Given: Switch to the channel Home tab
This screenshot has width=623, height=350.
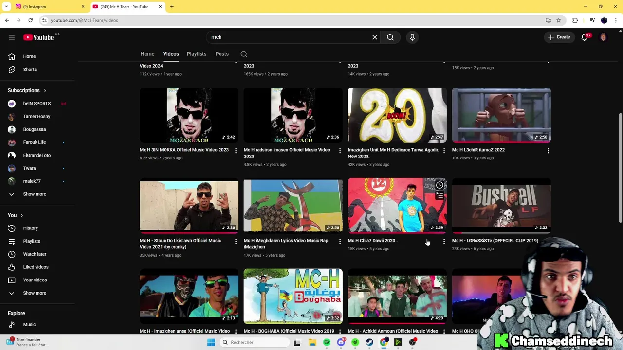Looking at the screenshot, I should pos(147,54).
